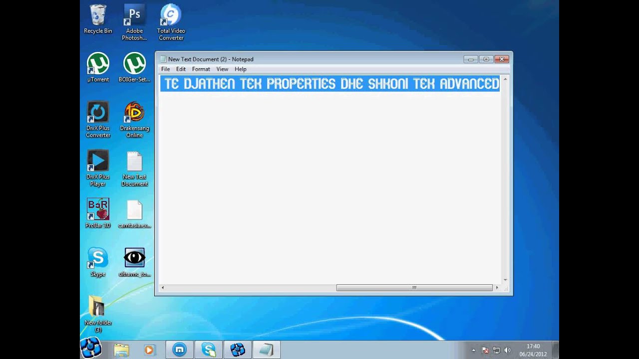Open the Adobe Photoshop desktop shortcut
Viewport: 639px width, 359px height.
[134, 23]
